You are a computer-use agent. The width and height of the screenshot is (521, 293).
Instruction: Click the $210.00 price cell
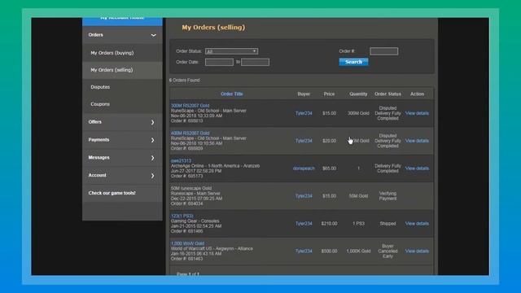329,224
